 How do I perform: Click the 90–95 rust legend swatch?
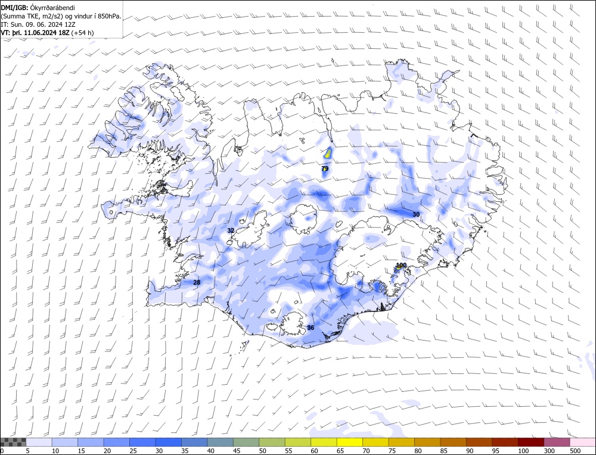coord(479,442)
